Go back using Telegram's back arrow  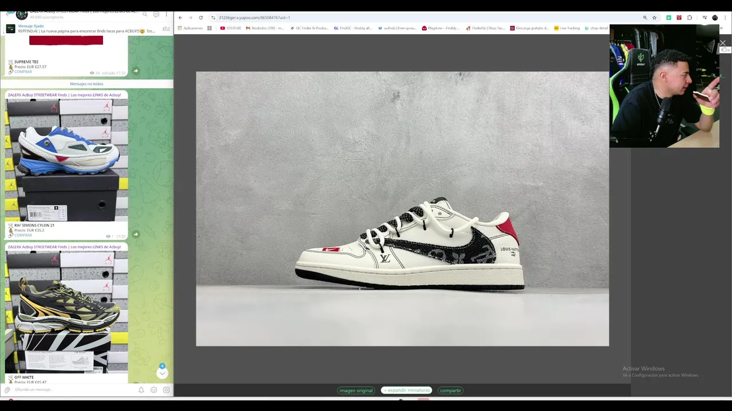tap(9, 14)
